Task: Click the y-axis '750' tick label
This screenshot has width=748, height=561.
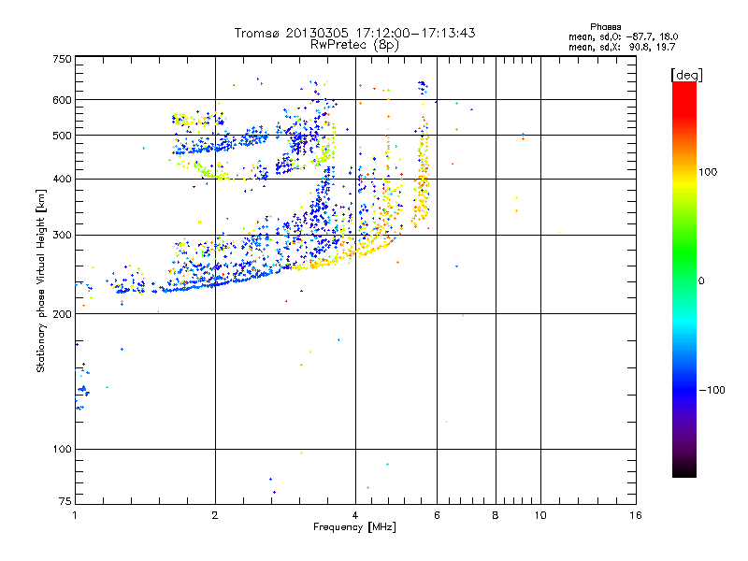Action: 62,59
